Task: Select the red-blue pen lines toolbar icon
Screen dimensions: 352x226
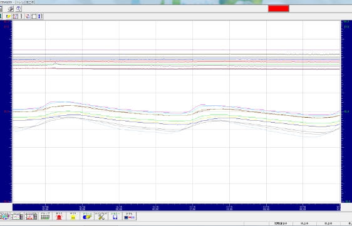Action: (x=15, y=16)
